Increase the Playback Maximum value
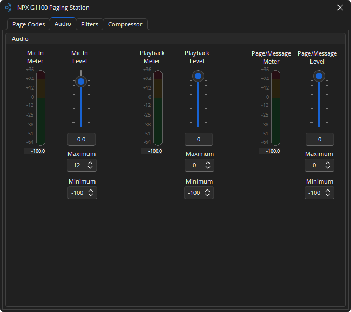Viewport: 351px width, 312px height. [x=207, y=163]
